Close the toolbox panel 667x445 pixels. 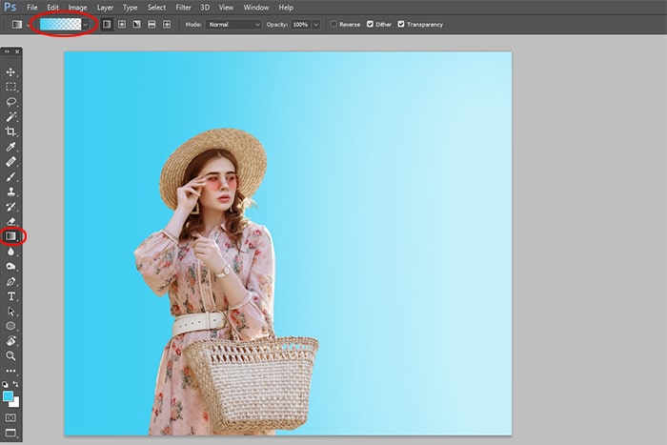(17, 51)
